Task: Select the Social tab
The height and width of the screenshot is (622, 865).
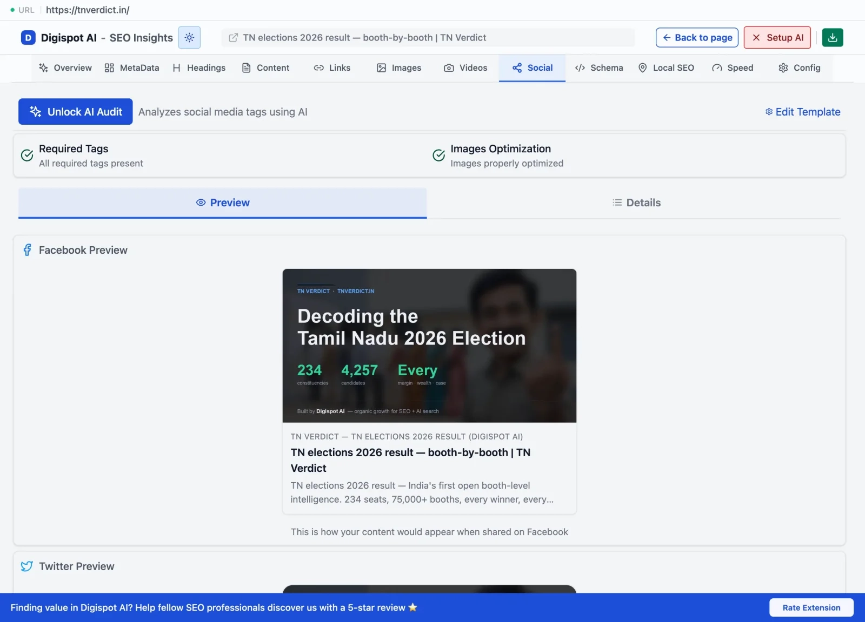Action: point(533,68)
